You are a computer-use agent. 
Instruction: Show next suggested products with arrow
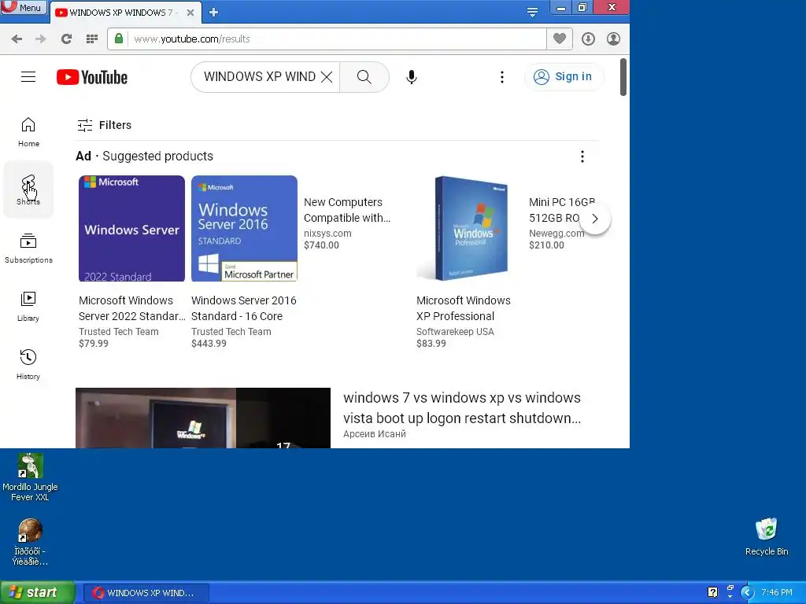click(595, 219)
